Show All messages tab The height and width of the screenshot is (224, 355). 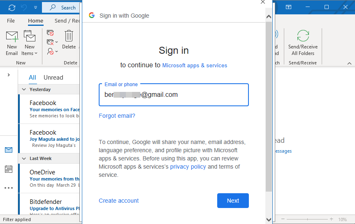coord(32,78)
